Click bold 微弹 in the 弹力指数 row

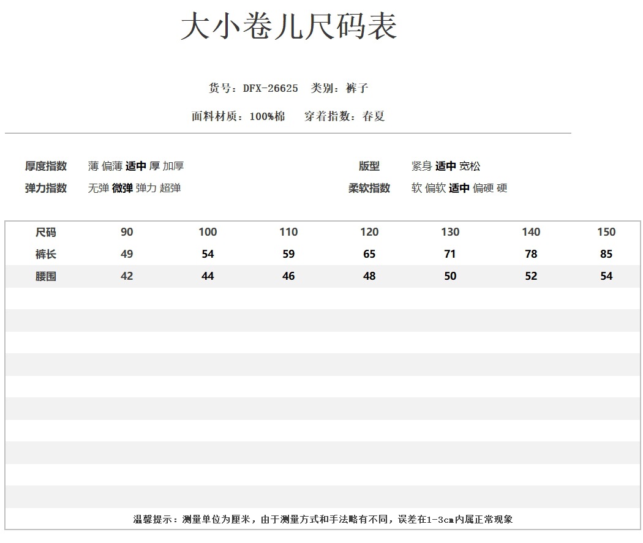122,188
